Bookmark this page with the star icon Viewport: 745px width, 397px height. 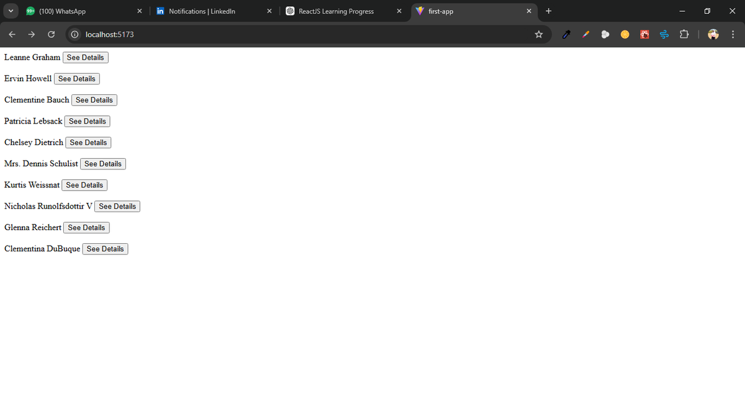click(538, 34)
